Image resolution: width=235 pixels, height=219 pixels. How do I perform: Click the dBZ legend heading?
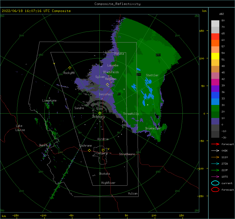pos(221,14)
